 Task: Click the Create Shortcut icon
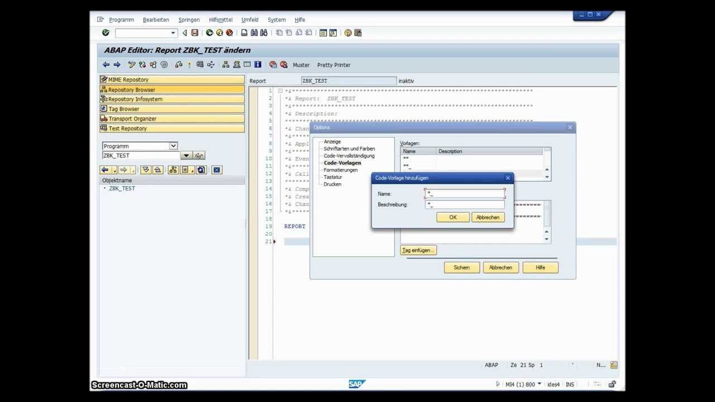tap(333, 33)
